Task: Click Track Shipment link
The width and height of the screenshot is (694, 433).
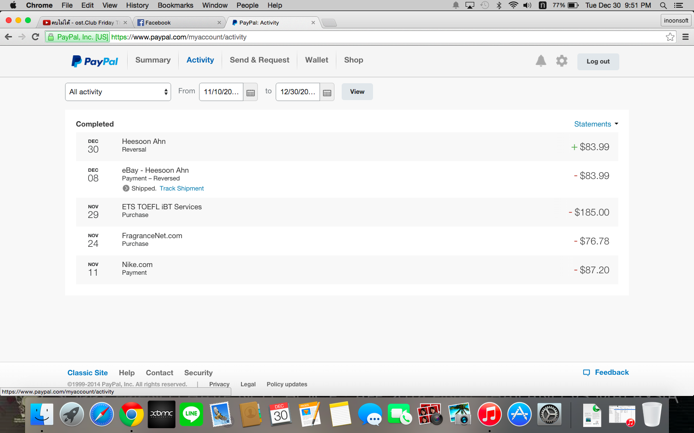Action: coord(182,189)
